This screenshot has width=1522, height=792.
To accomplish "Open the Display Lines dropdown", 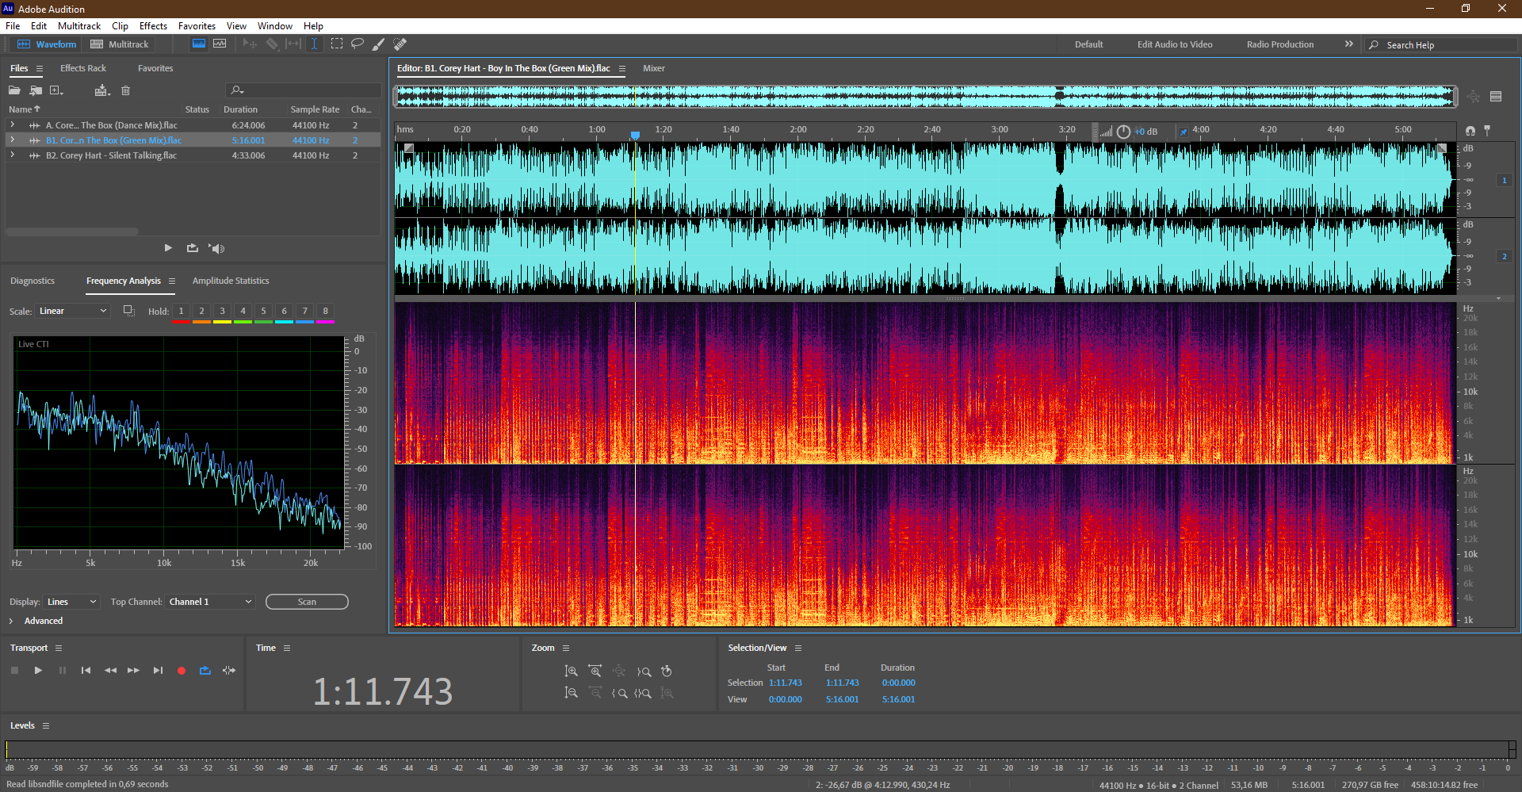I will click(x=71, y=602).
